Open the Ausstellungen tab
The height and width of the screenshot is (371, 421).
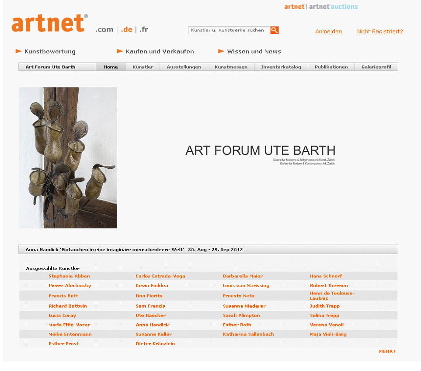184,67
